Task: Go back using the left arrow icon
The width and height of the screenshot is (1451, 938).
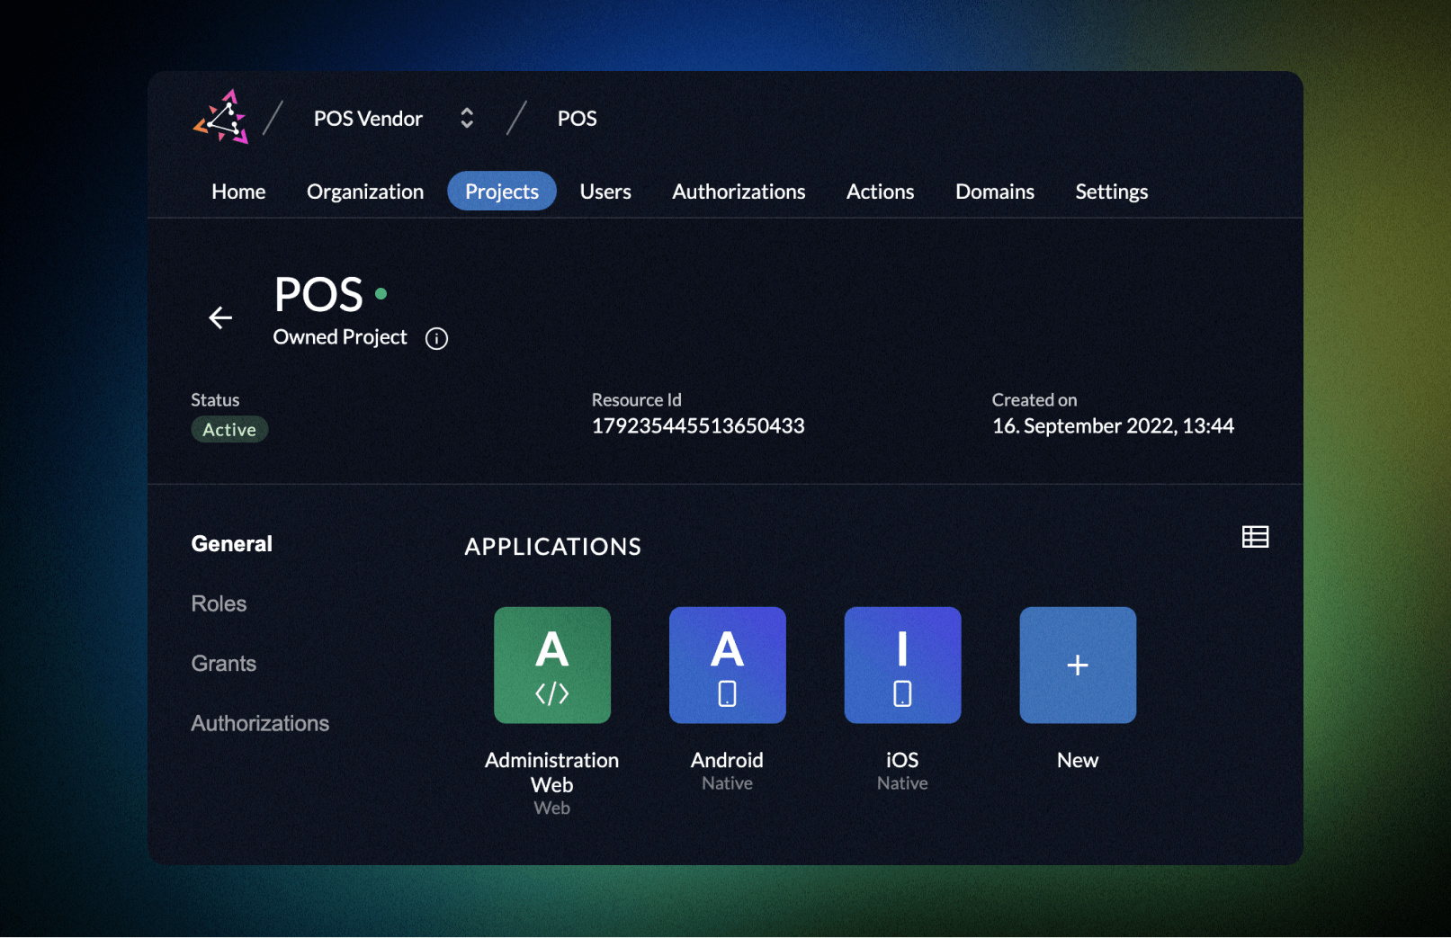Action: pyautogui.click(x=220, y=317)
